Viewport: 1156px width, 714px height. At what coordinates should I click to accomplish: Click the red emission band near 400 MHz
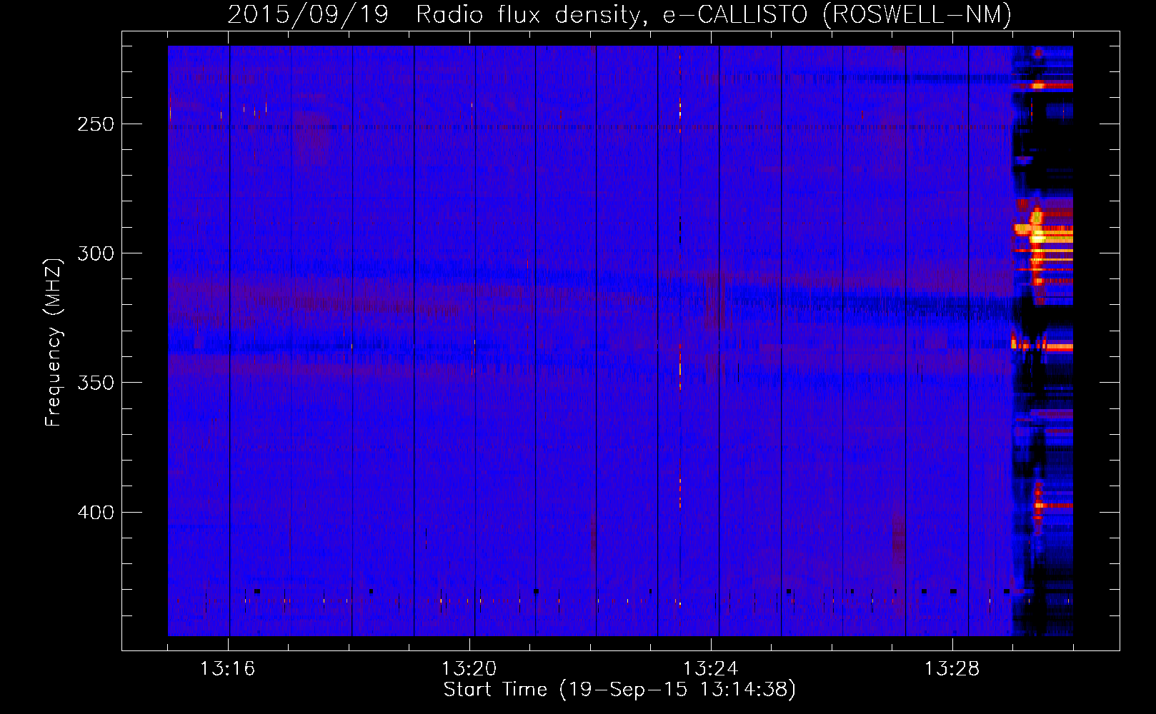(1053, 506)
